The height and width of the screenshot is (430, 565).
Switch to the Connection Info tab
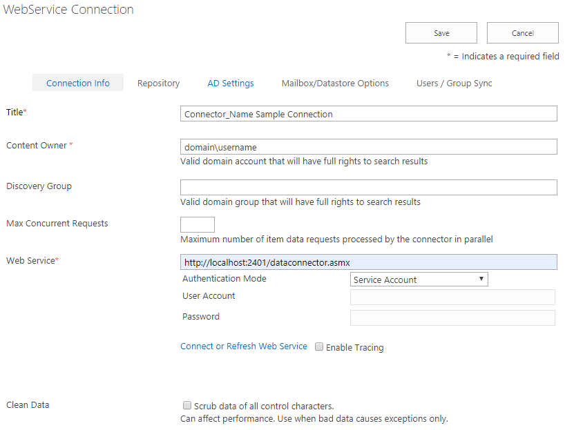(x=78, y=83)
